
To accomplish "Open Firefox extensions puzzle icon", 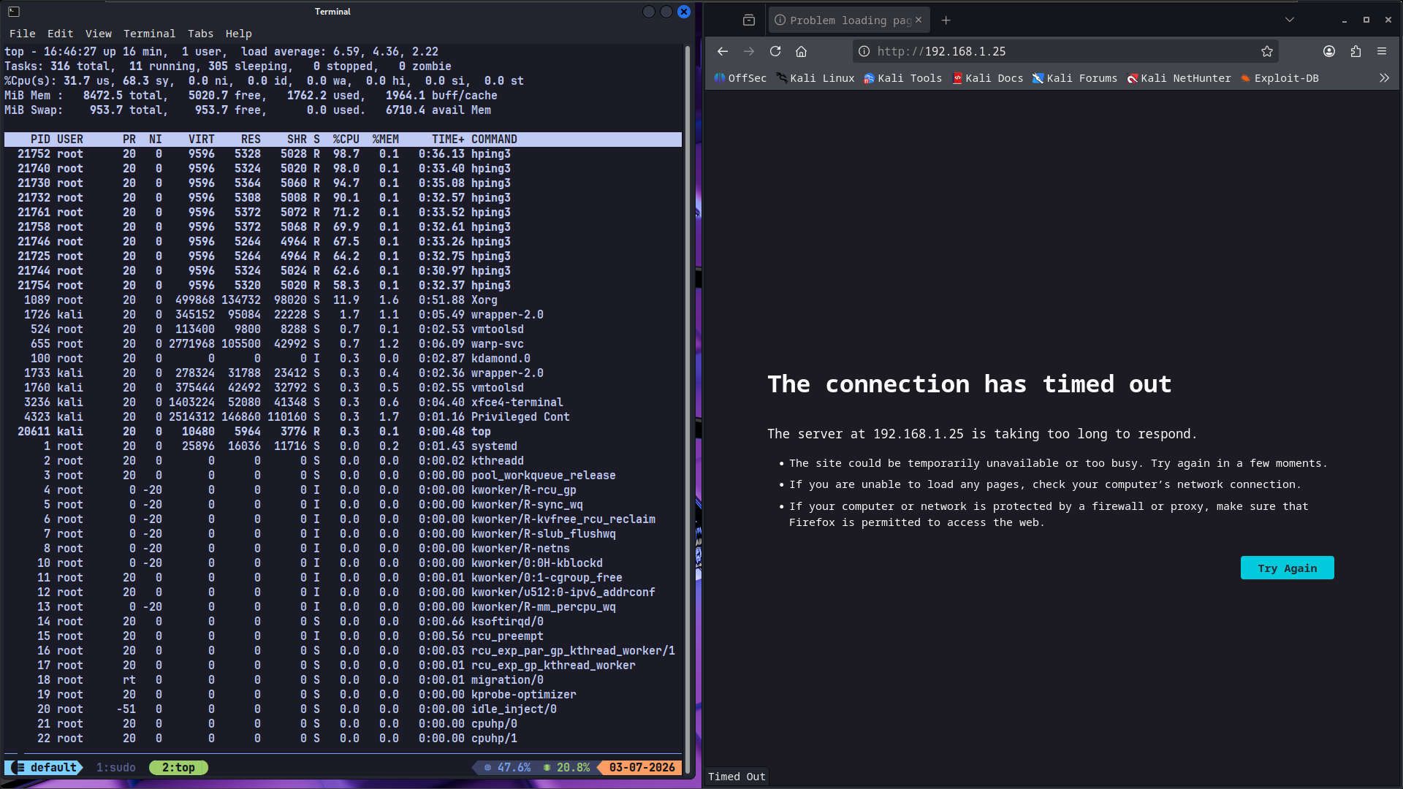I will (1356, 51).
